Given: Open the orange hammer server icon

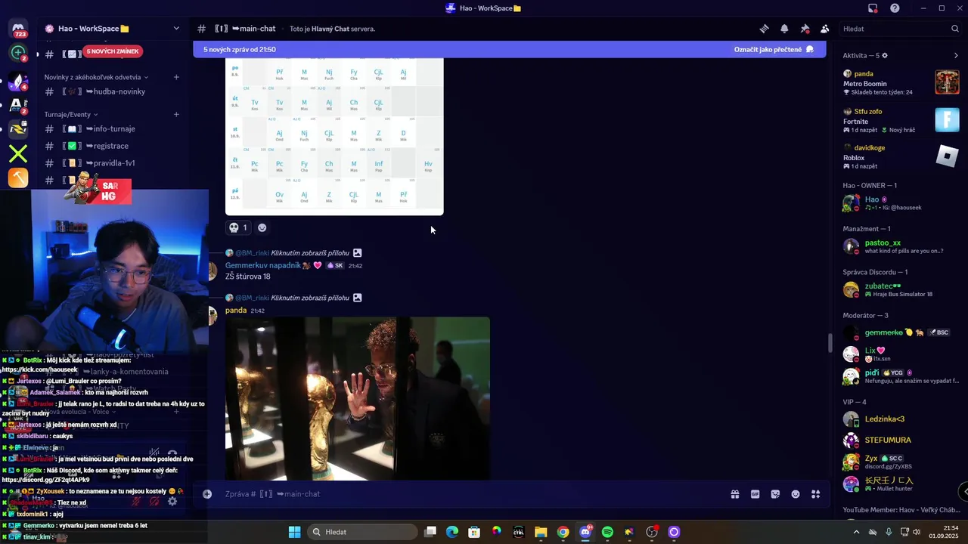Looking at the screenshot, I should click(18, 178).
